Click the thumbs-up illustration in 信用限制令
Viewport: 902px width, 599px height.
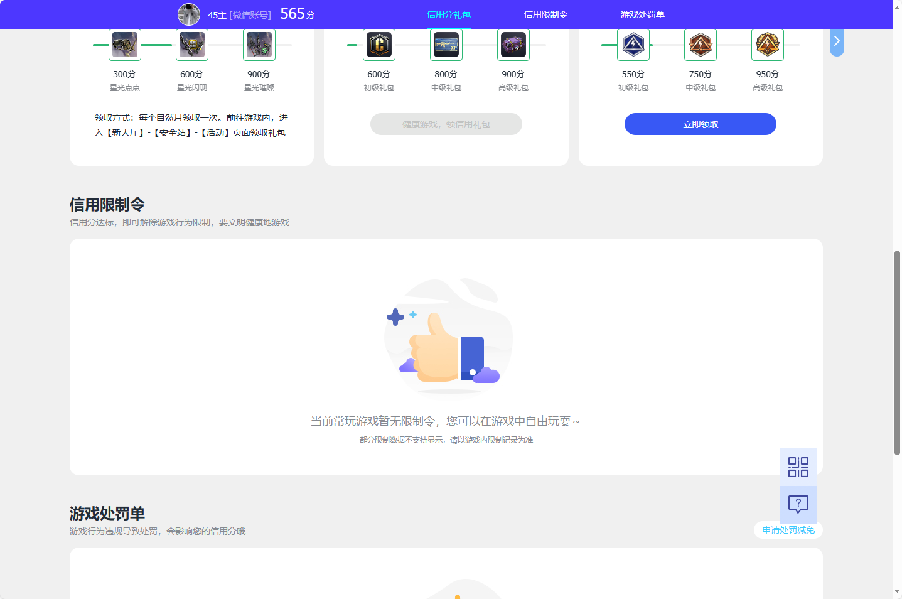(x=448, y=338)
